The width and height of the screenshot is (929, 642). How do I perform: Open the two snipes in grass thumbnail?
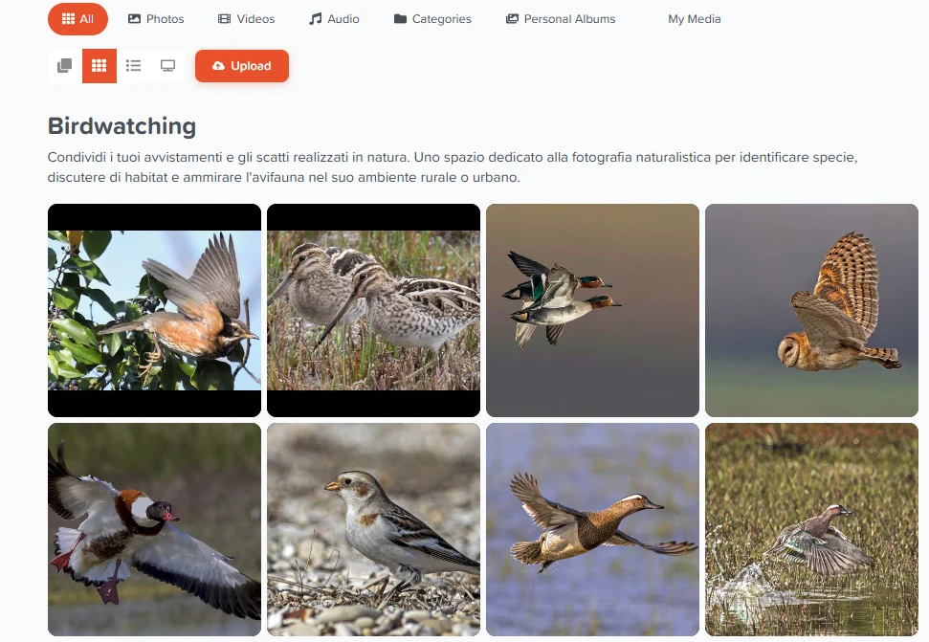374,310
